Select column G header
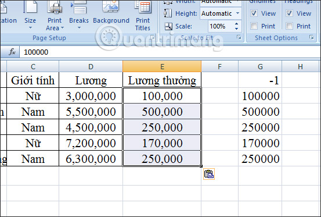This screenshot has width=321, height=217. [260, 66]
